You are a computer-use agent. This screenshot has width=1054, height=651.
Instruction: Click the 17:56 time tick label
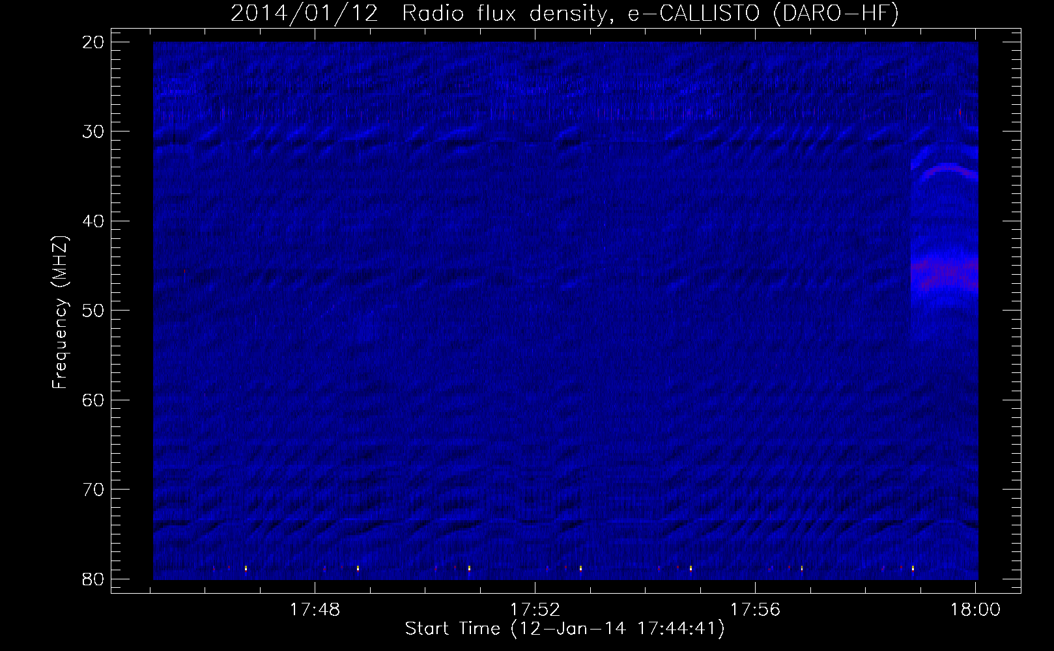[x=755, y=610]
